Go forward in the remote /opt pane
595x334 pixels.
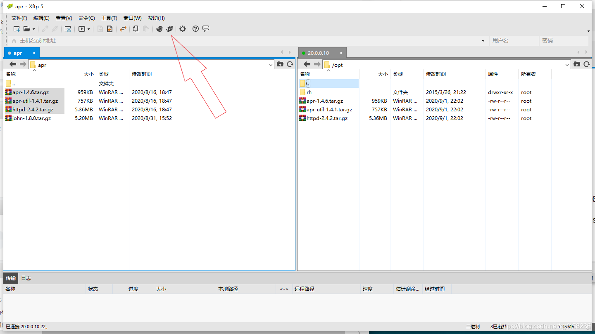317,64
